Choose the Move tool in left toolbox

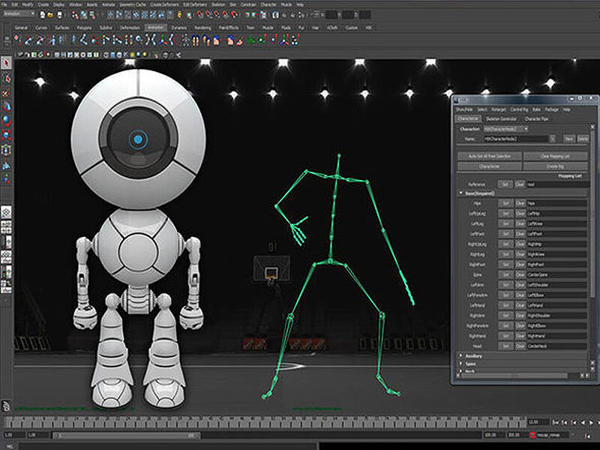(x=6, y=106)
